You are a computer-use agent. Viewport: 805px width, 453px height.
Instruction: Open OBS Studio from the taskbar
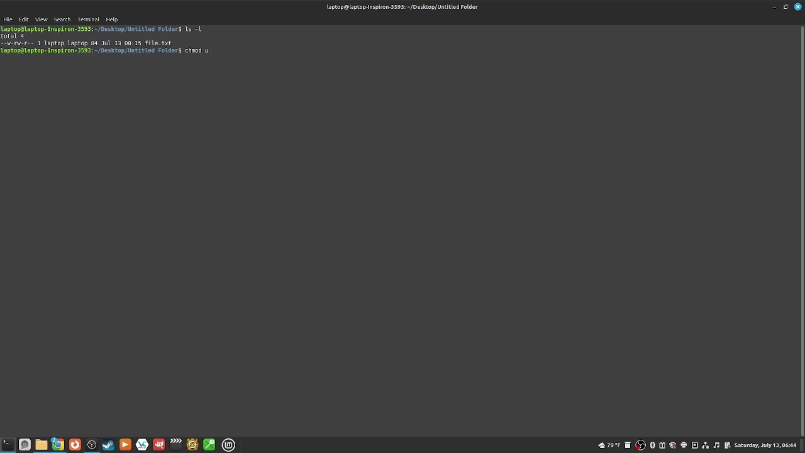(x=92, y=445)
